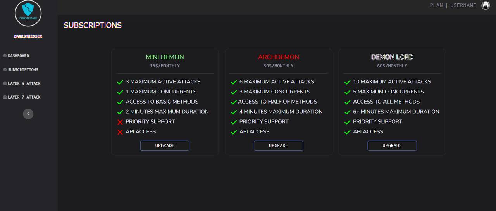Click check mark beside Archdemon API Access
The image size is (496, 211).
pyautogui.click(x=234, y=132)
